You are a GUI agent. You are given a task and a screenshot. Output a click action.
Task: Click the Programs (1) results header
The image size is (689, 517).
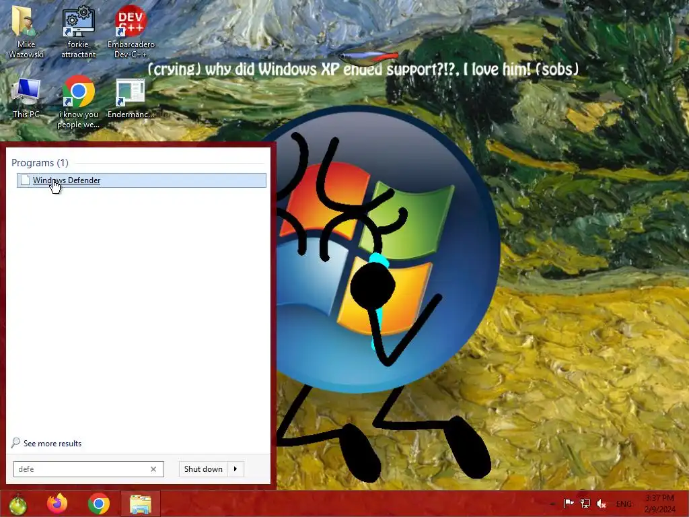tap(40, 163)
